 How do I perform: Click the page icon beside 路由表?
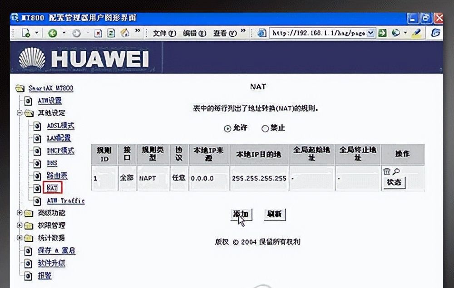(x=37, y=176)
